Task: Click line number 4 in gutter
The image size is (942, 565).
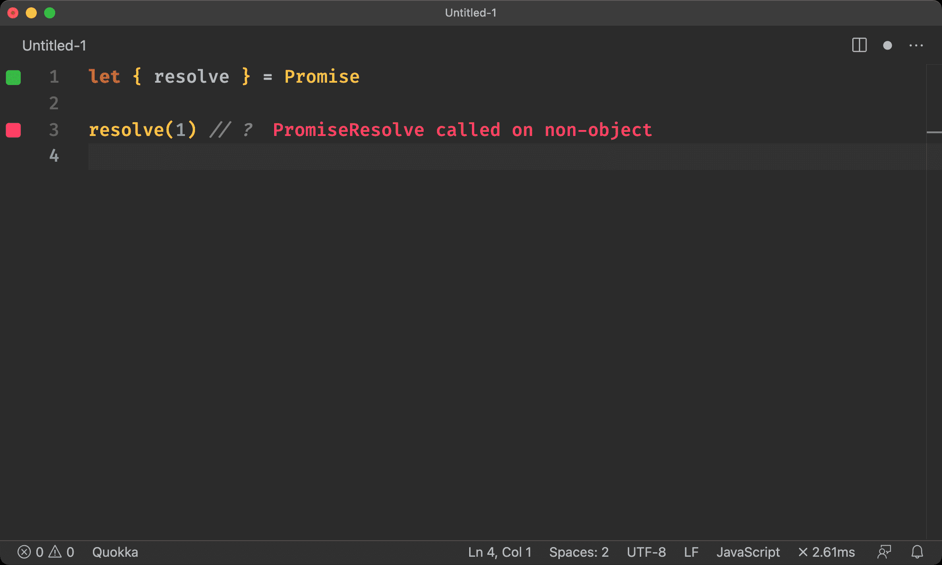Action: 54,156
